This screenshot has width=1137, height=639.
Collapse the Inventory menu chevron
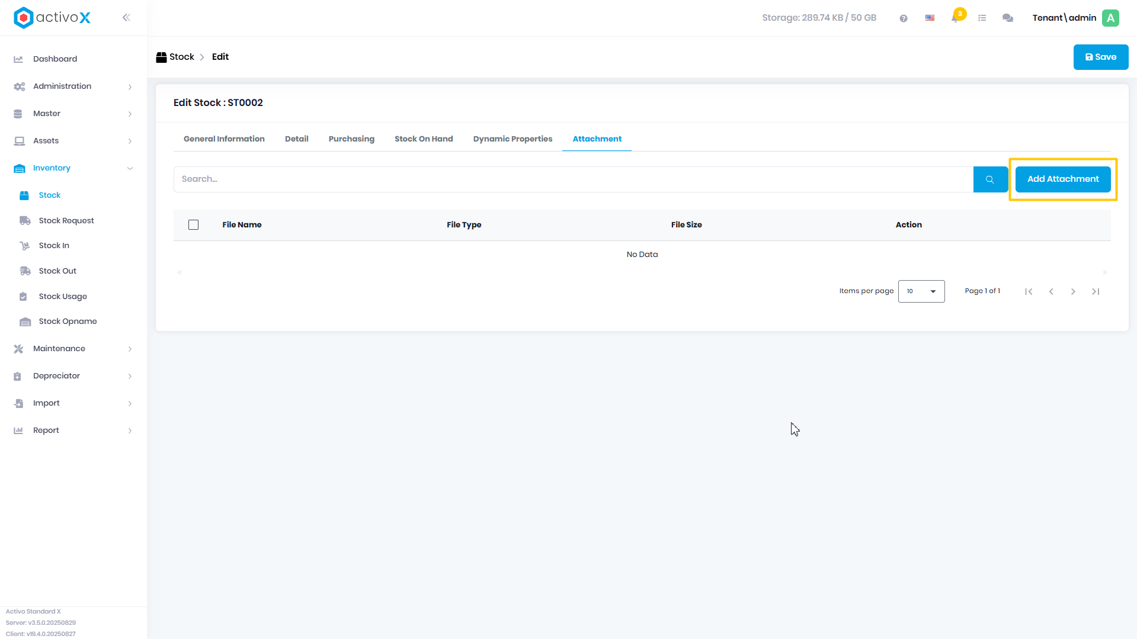[x=130, y=168]
